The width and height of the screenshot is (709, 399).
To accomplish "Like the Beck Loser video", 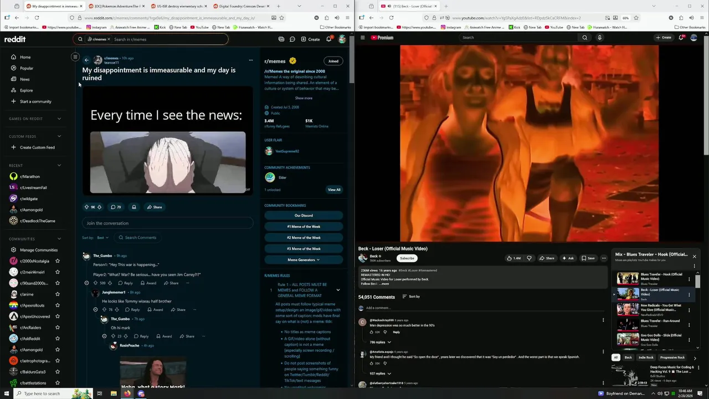I will click(x=515, y=258).
